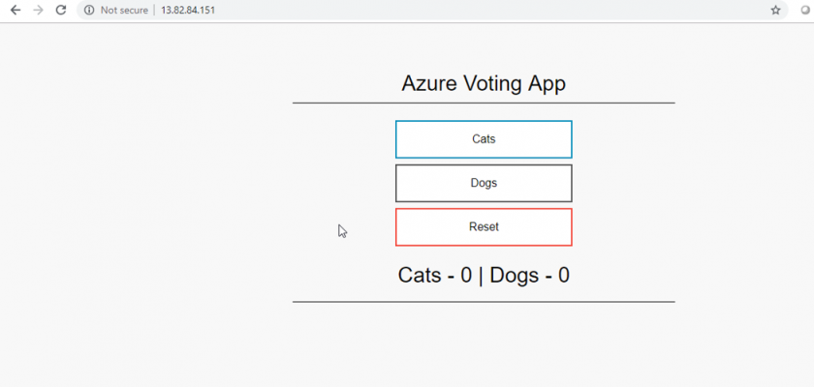Select the 13.82.84.151 address in the URL bar
The height and width of the screenshot is (387, 814).
pos(188,10)
